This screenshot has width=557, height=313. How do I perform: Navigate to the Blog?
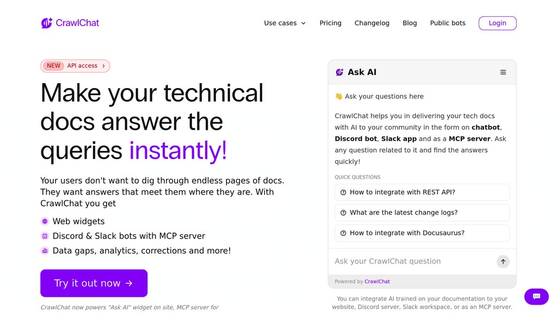pos(410,23)
